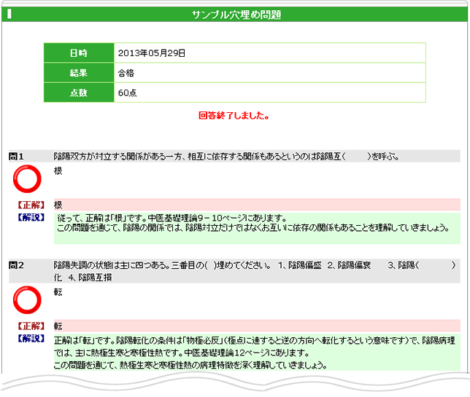Click the red 回答終了しました。 message
The height and width of the screenshot is (397, 470).
coord(234,116)
